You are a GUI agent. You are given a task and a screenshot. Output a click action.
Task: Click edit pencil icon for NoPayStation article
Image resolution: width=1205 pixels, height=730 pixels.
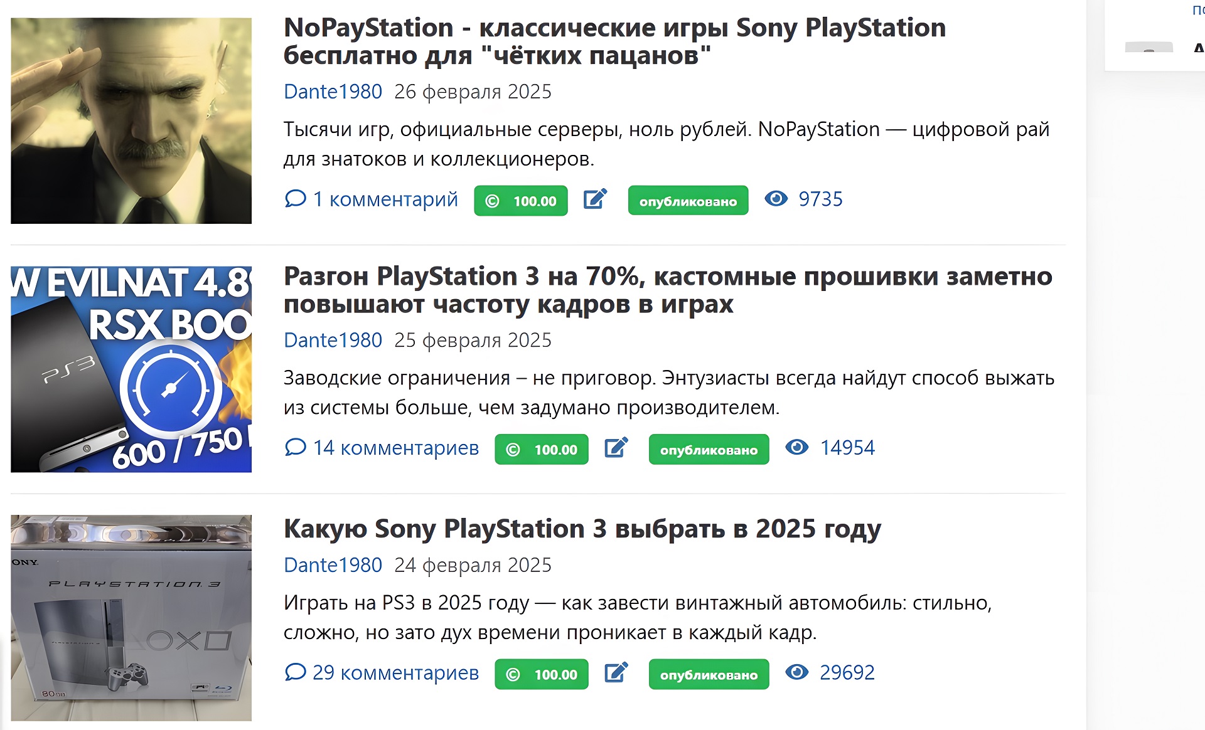[595, 199]
